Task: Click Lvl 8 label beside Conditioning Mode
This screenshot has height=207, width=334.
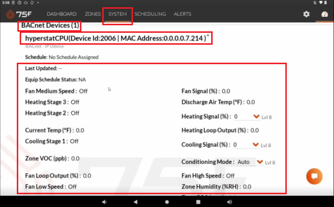Action: [x=270, y=163]
